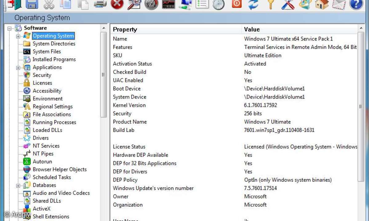The height and width of the screenshot is (221, 369).
Task: Select NT Pipes
Action: 43,154
